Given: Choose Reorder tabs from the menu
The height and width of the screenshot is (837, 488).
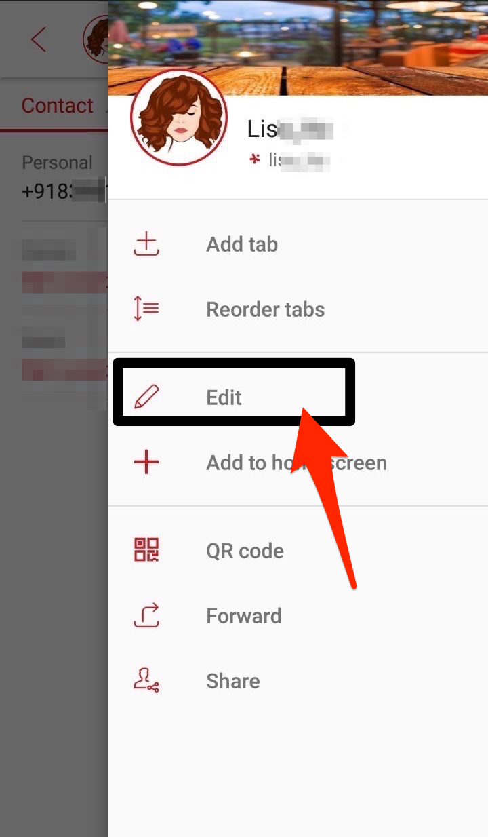Looking at the screenshot, I should click(x=266, y=309).
